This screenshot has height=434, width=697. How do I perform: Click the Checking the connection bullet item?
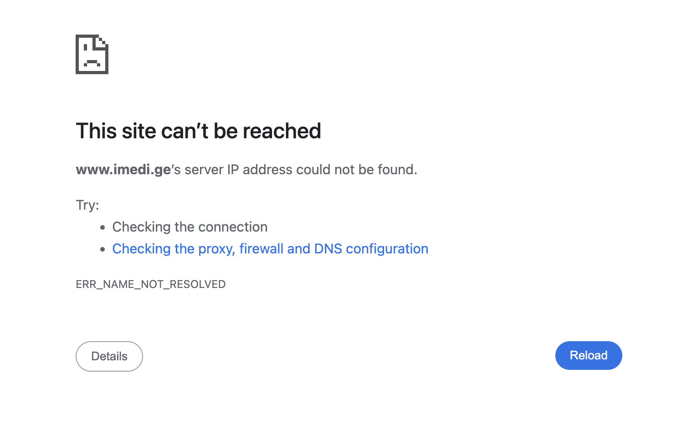tap(190, 227)
